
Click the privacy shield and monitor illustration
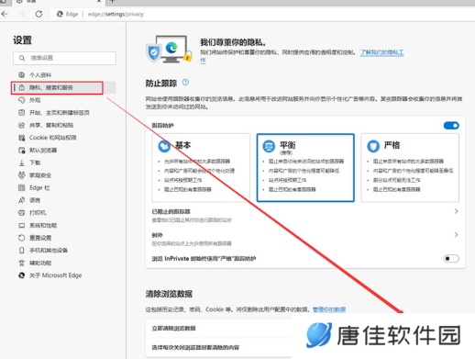pos(169,49)
